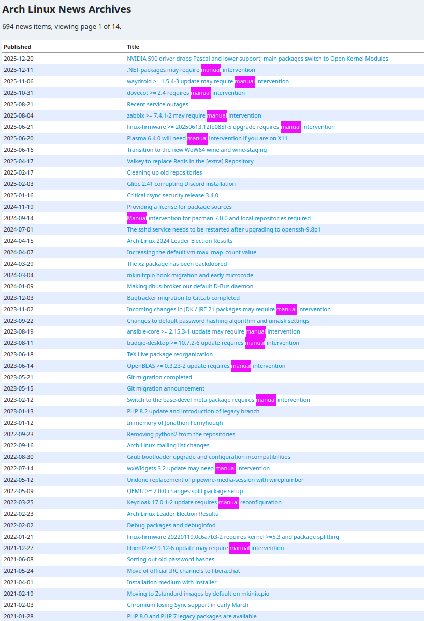Open the base-devel meta package switch article

point(218,400)
